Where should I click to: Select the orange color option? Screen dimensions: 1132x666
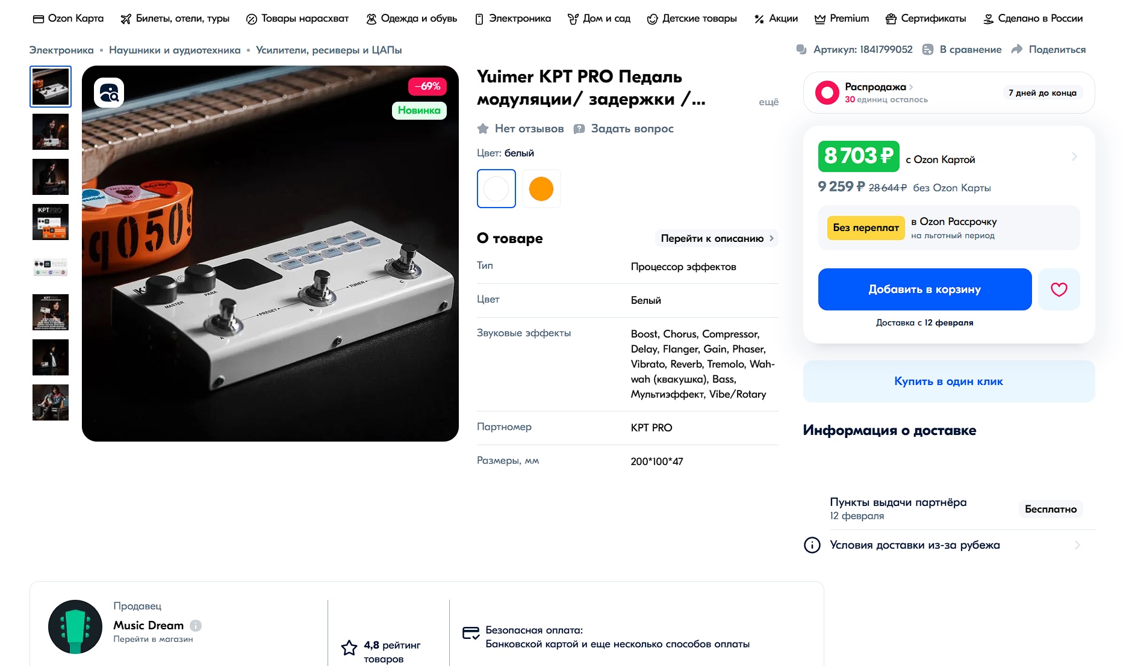[x=541, y=189]
